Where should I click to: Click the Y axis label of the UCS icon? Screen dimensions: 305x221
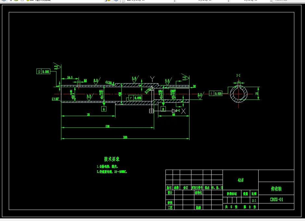click(x=152, y=79)
